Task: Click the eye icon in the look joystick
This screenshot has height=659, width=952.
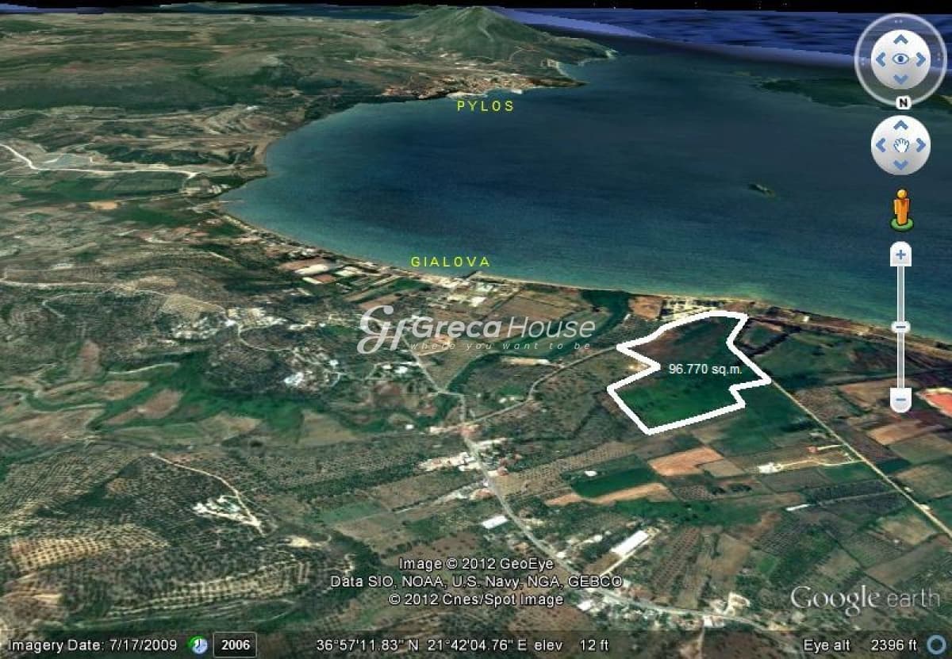Action: pyautogui.click(x=900, y=59)
